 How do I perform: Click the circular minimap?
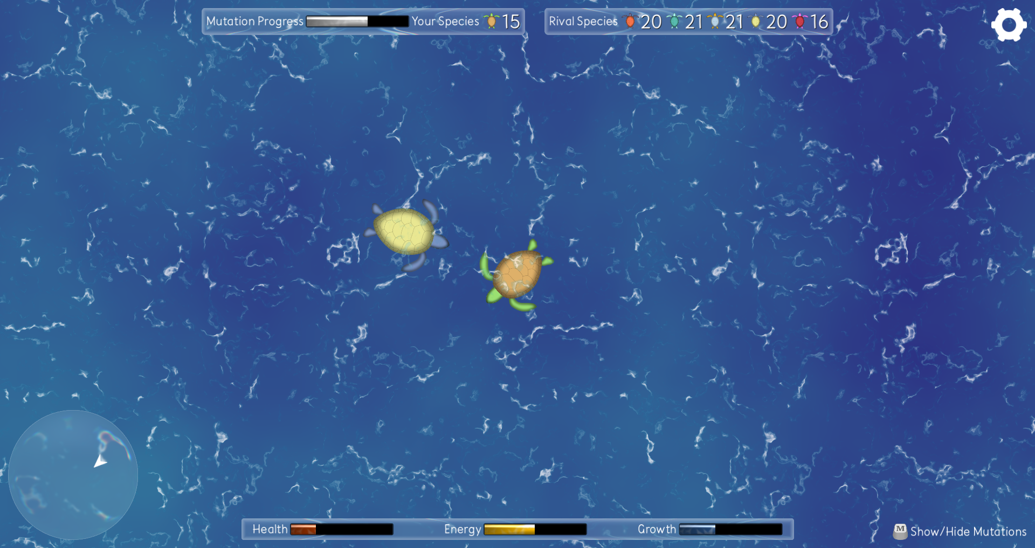(73, 475)
